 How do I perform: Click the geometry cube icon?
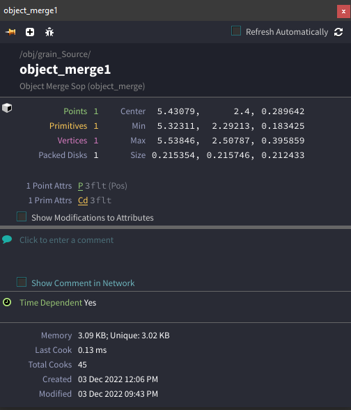point(7,107)
